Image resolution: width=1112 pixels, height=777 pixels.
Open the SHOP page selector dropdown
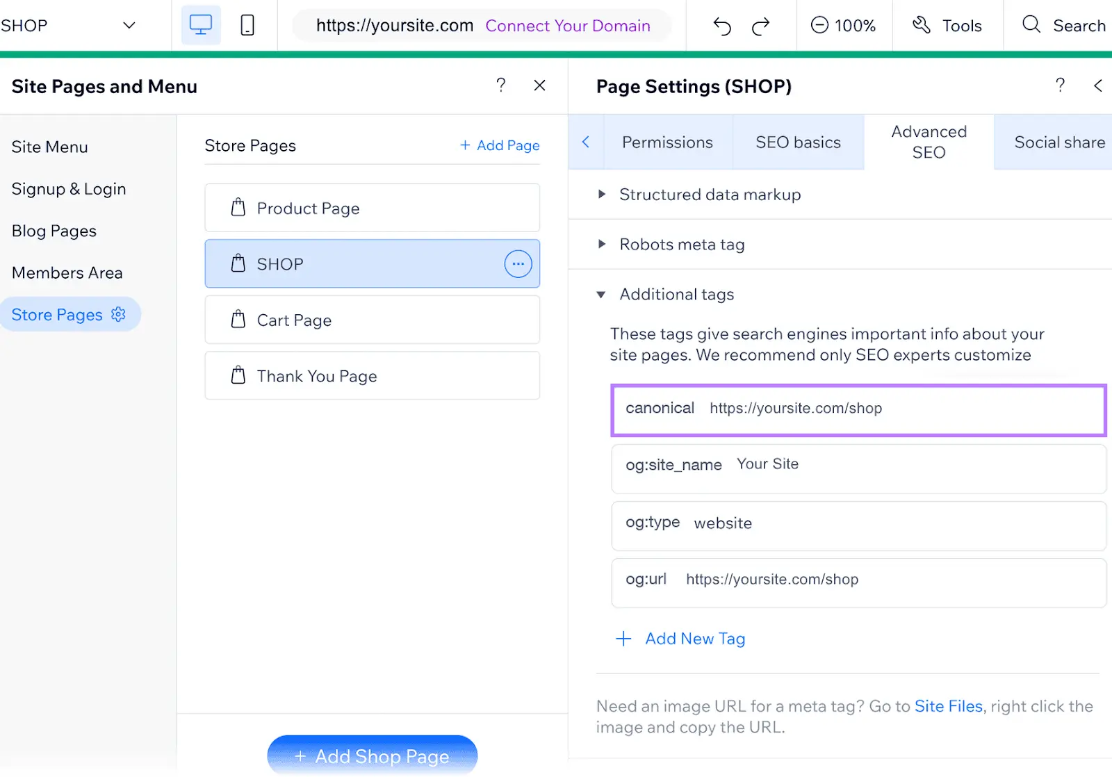(129, 25)
